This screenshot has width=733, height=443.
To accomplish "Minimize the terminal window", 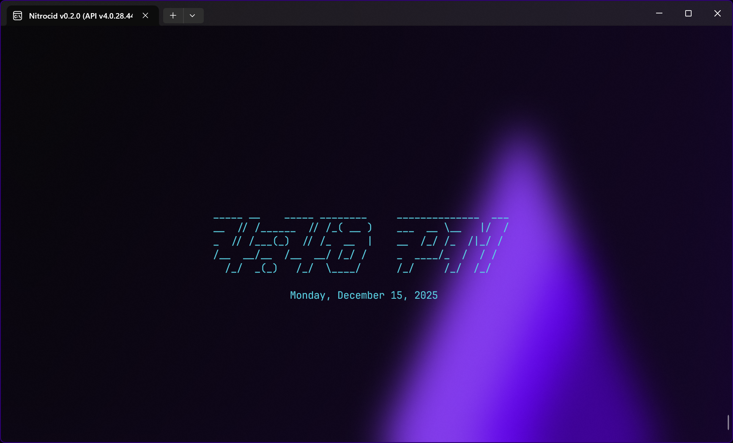I will [x=659, y=13].
